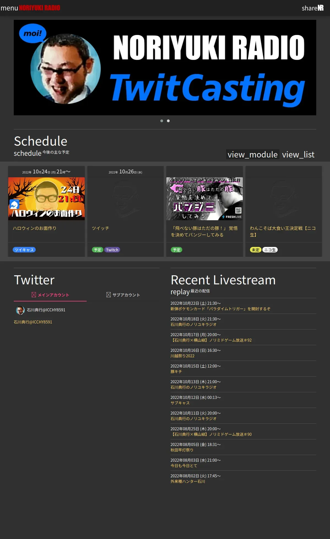Viewport: 330px width, 539px height.
Task: Click timestamp 2022年10月22日 (土) 21:30〜
Action: pyautogui.click(x=196, y=303)
